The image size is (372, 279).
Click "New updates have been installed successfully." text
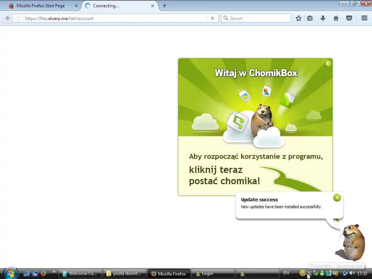tap(281, 207)
